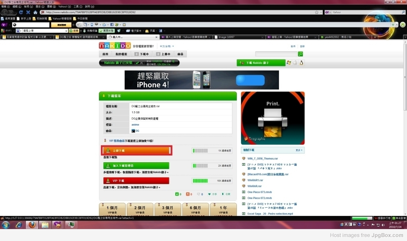Screen dimensions: 407x241
Task: Bookmark the page with the star icon
Action: [x=317, y=12]
